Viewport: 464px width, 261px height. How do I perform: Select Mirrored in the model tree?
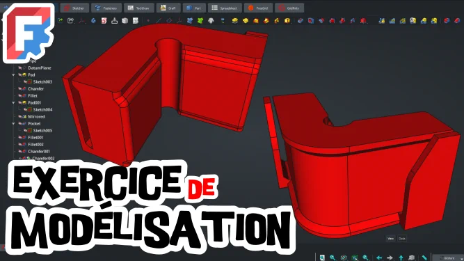click(36, 117)
